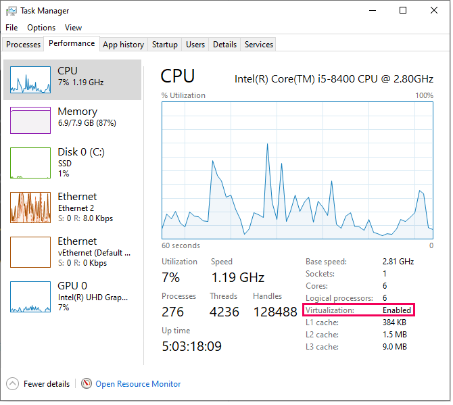Open the Services tab
This screenshot has width=453, height=405.
coord(259,45)
